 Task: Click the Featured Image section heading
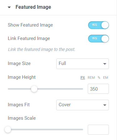(x=33, y=7)
